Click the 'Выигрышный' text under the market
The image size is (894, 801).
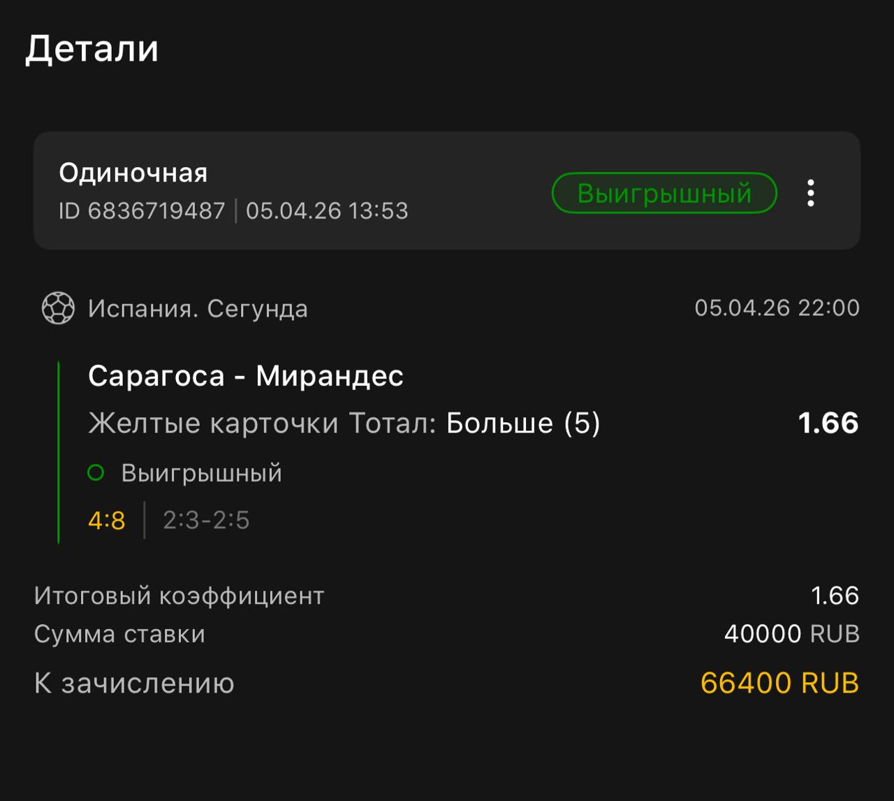pyautogui.click(x=201, y=473)
